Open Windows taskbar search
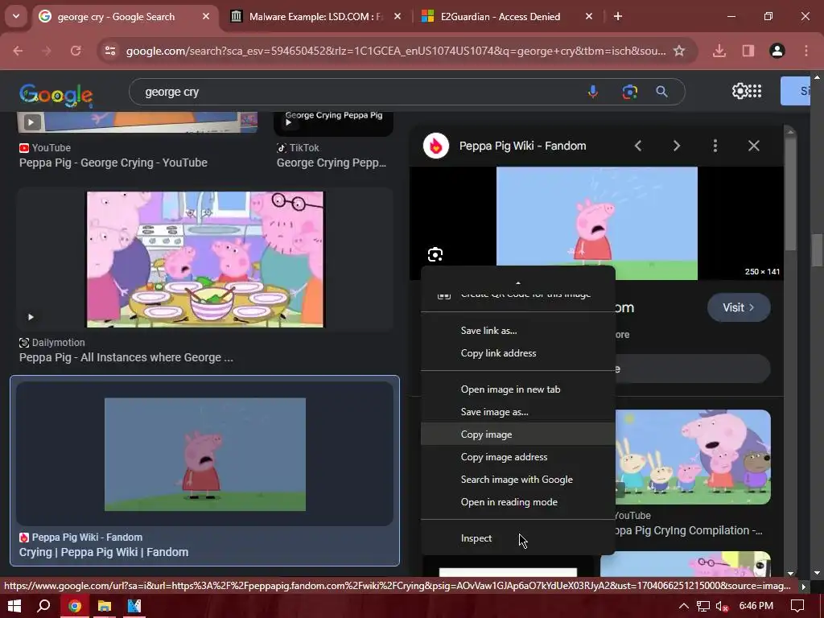 (43, 606)
